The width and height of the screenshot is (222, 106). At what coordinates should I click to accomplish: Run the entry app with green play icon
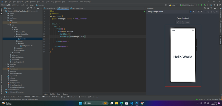tap(198, 5)
